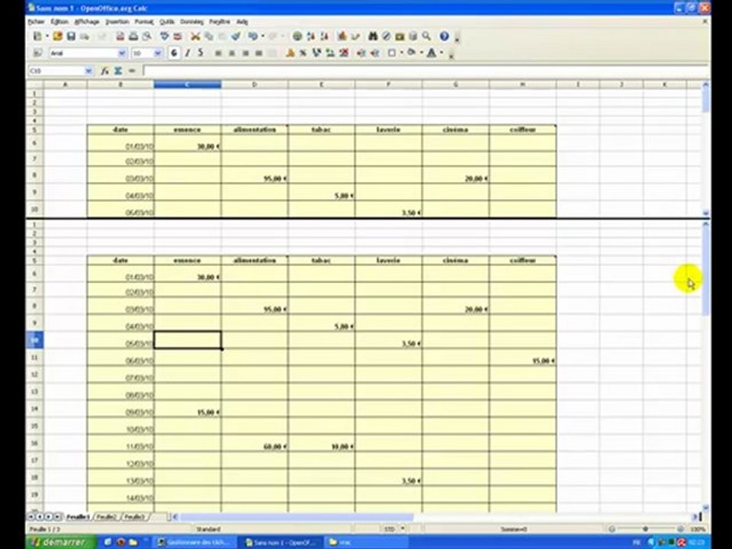732x549 pixels.
Task: Toggle center horizontally alignment
Action: [231, 53]
